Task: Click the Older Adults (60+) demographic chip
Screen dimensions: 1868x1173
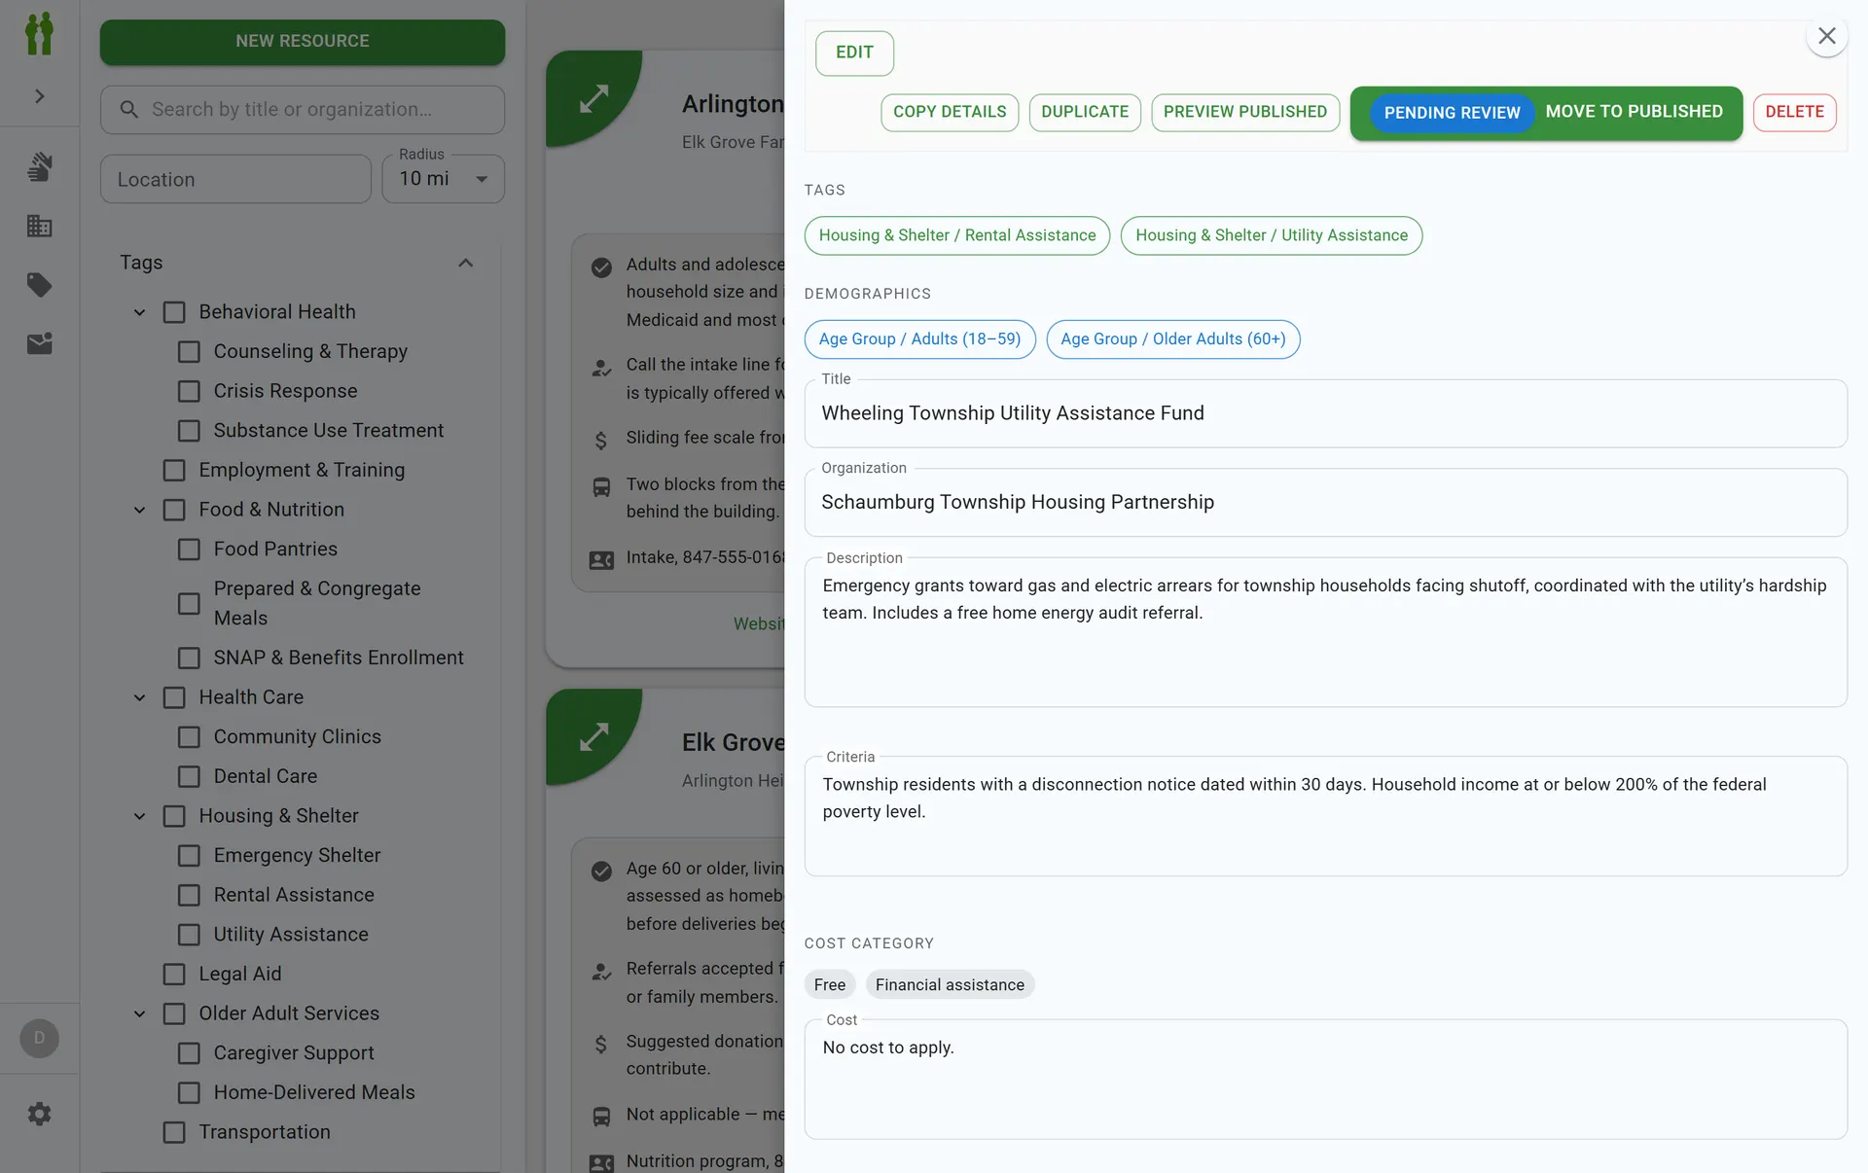Action: click(x=1172, y=339)
